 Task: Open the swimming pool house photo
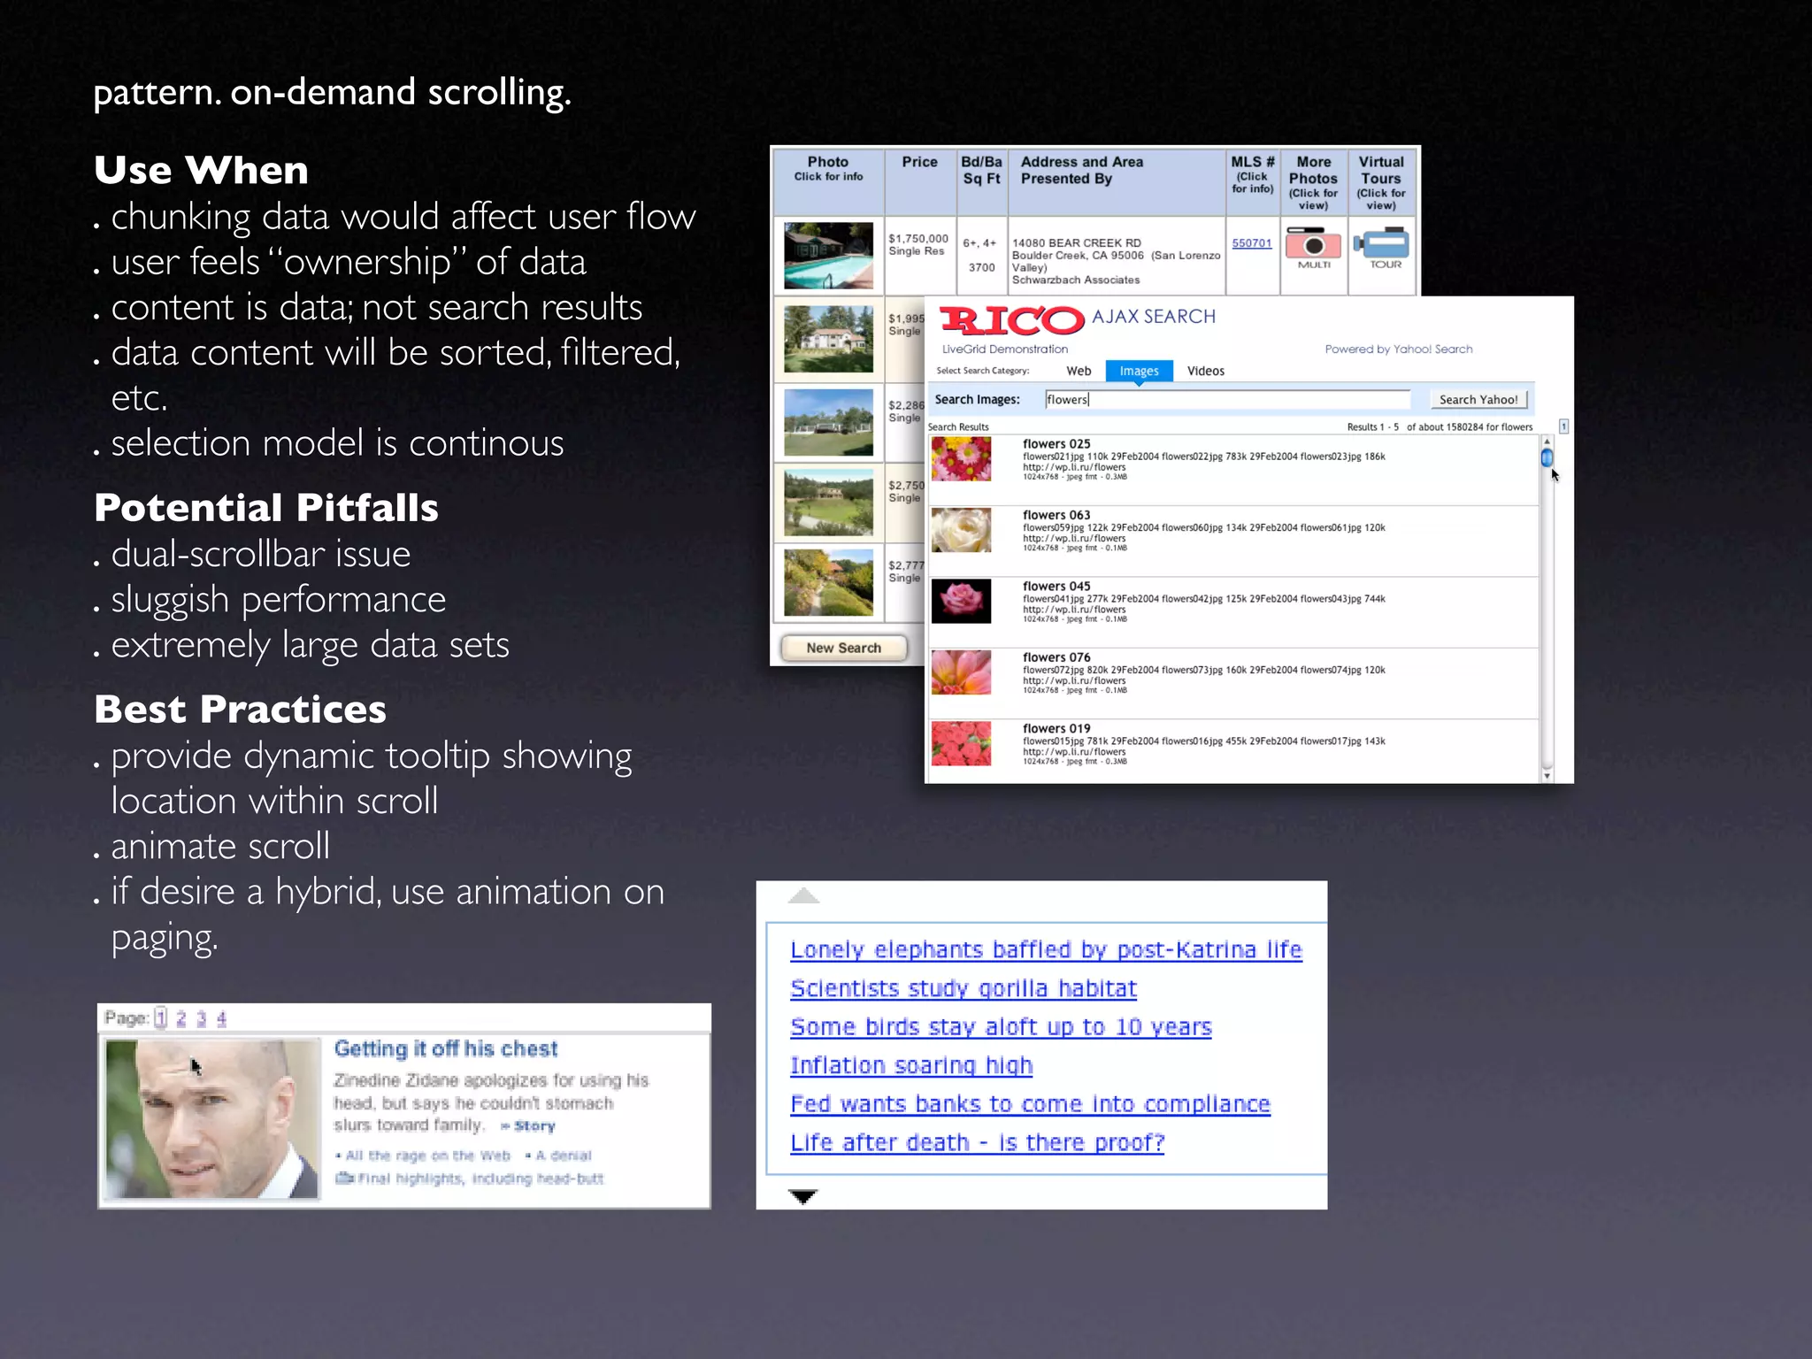pos(828,256)
